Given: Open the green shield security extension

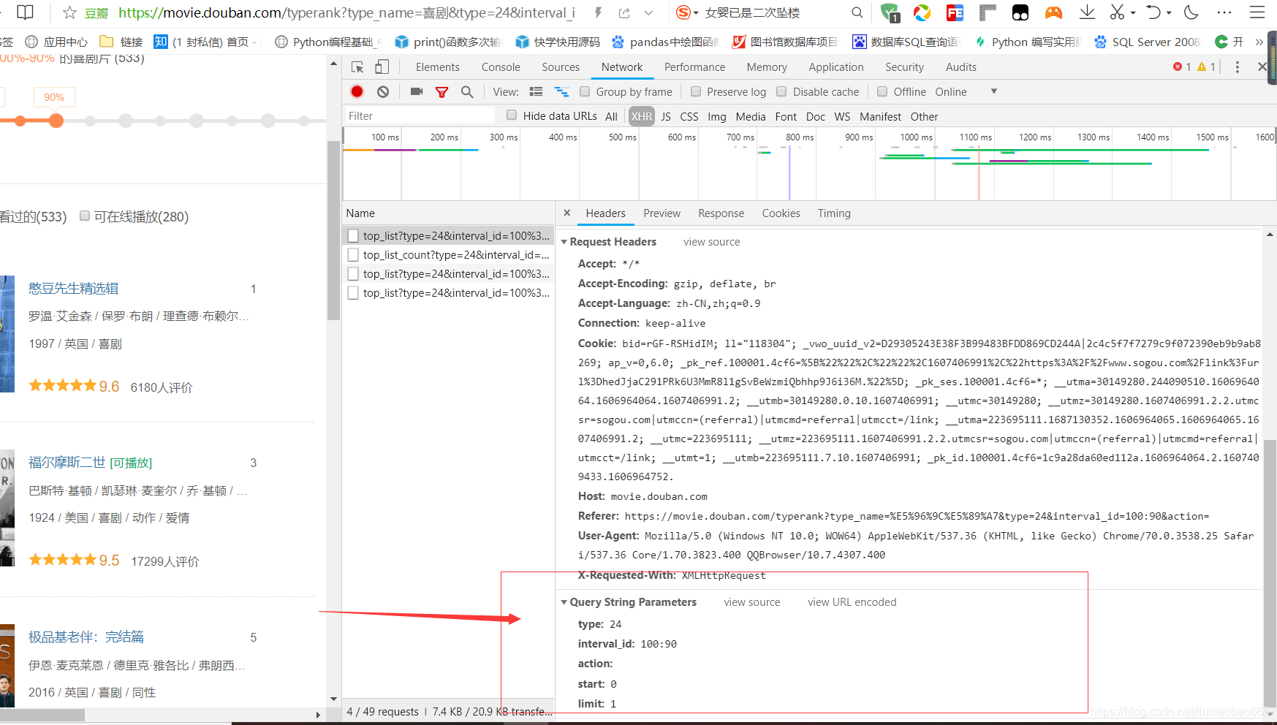Looking at the screenshot, I should click(890, 12).
